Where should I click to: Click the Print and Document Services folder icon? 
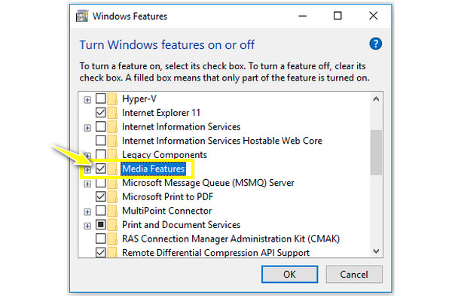(x=112, y=224)
